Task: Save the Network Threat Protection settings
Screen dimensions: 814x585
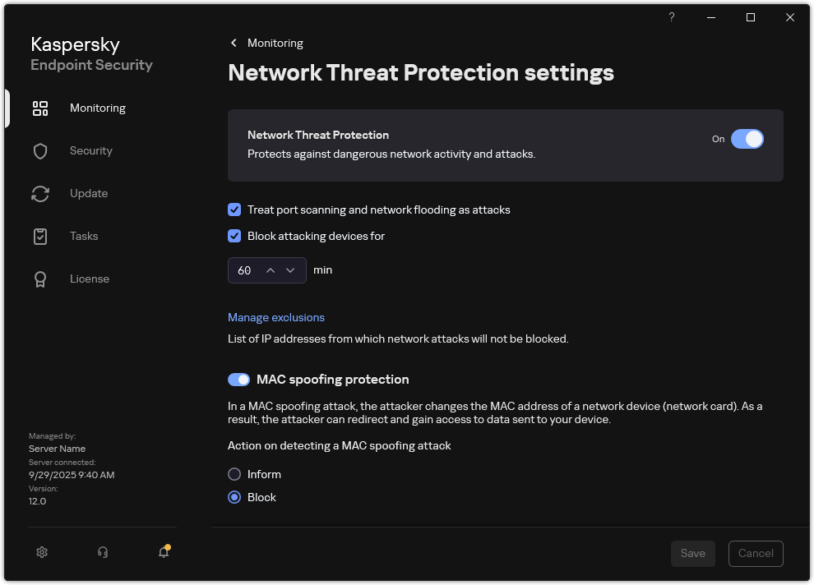Action: (x=692, y=553)
